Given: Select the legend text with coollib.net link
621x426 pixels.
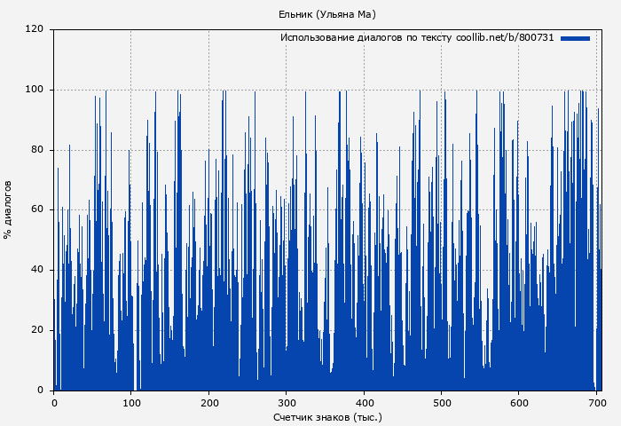Looking at the screenshot, I should [x=417, y=38].
